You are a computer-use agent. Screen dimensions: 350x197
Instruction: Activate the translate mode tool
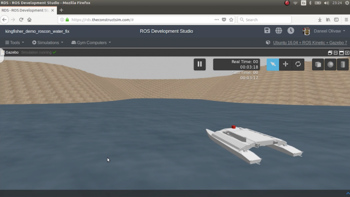(x=285, y=64)
